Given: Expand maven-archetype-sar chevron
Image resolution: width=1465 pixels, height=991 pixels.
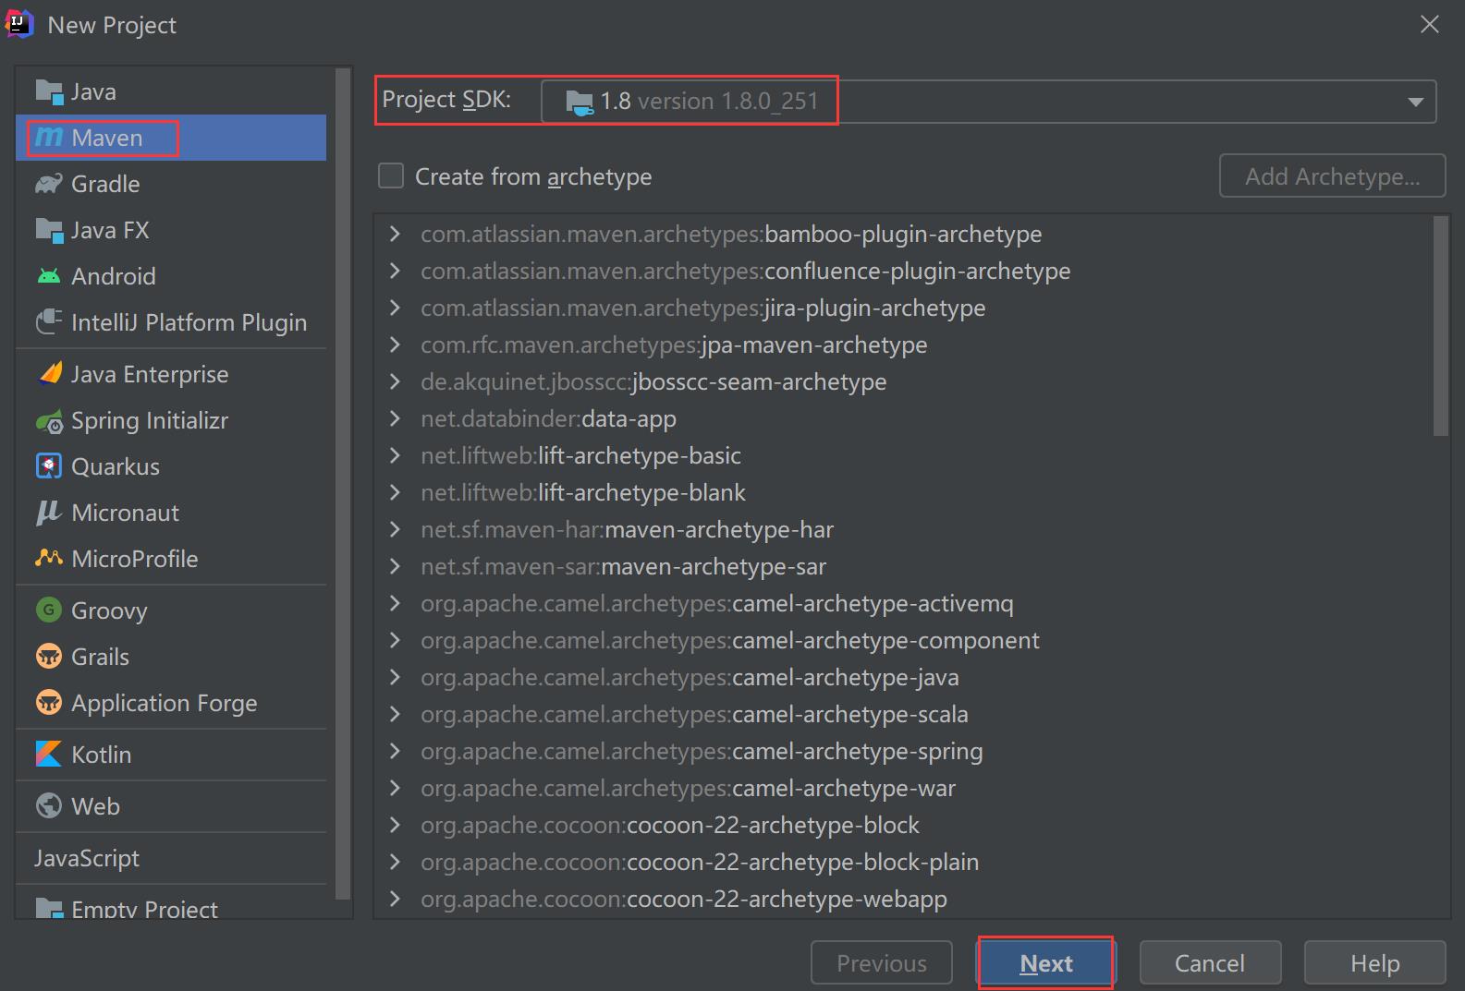Looking at the screenshot, I should tap(396, 566).
